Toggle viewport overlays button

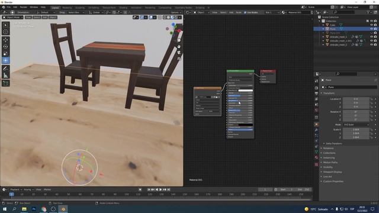[x=151, y=17]
